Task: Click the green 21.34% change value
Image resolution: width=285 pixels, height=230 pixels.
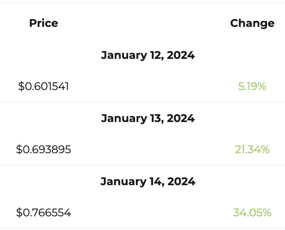Action: pyautogui.click(x=252, y=149)
